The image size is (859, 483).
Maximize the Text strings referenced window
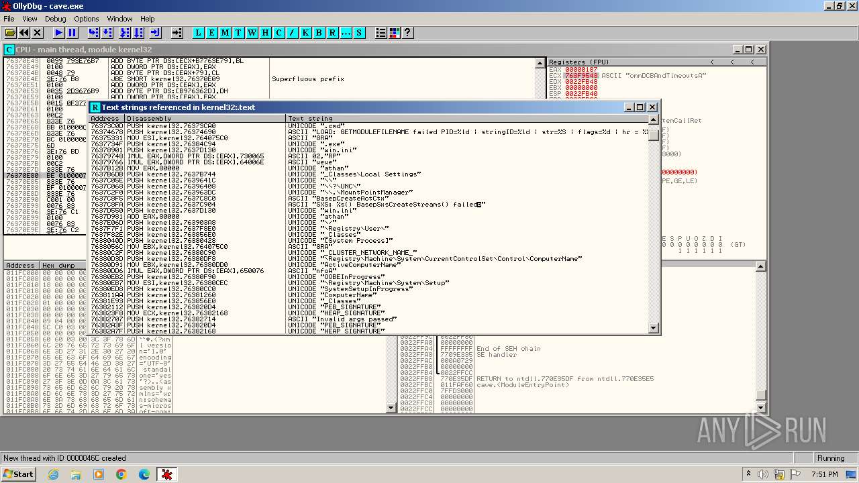(640, 107)
